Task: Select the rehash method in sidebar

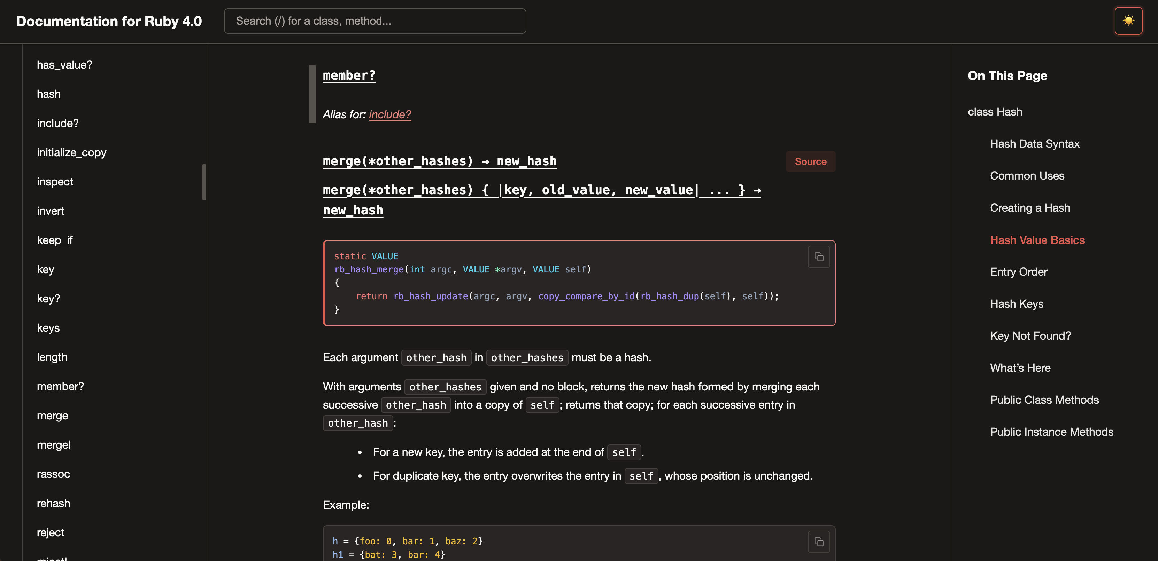Action: [x=53, y=503]
